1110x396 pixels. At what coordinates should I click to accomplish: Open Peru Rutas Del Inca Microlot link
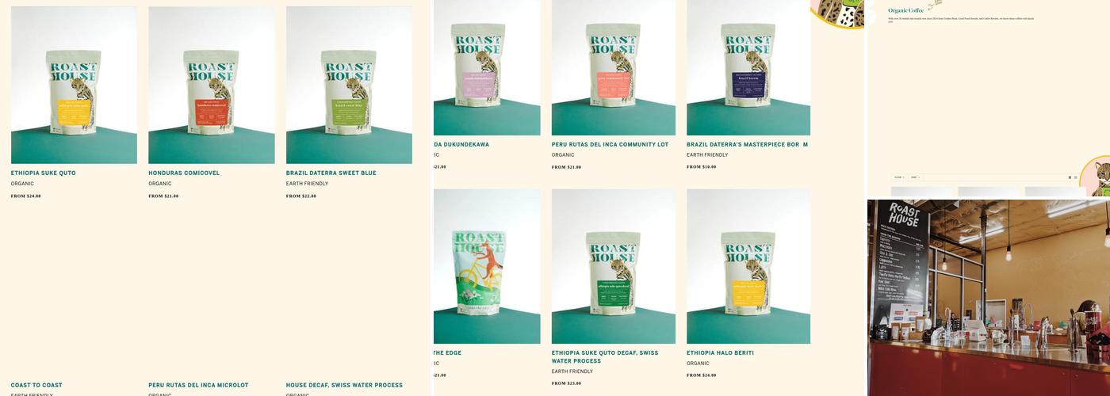[198, 386]
